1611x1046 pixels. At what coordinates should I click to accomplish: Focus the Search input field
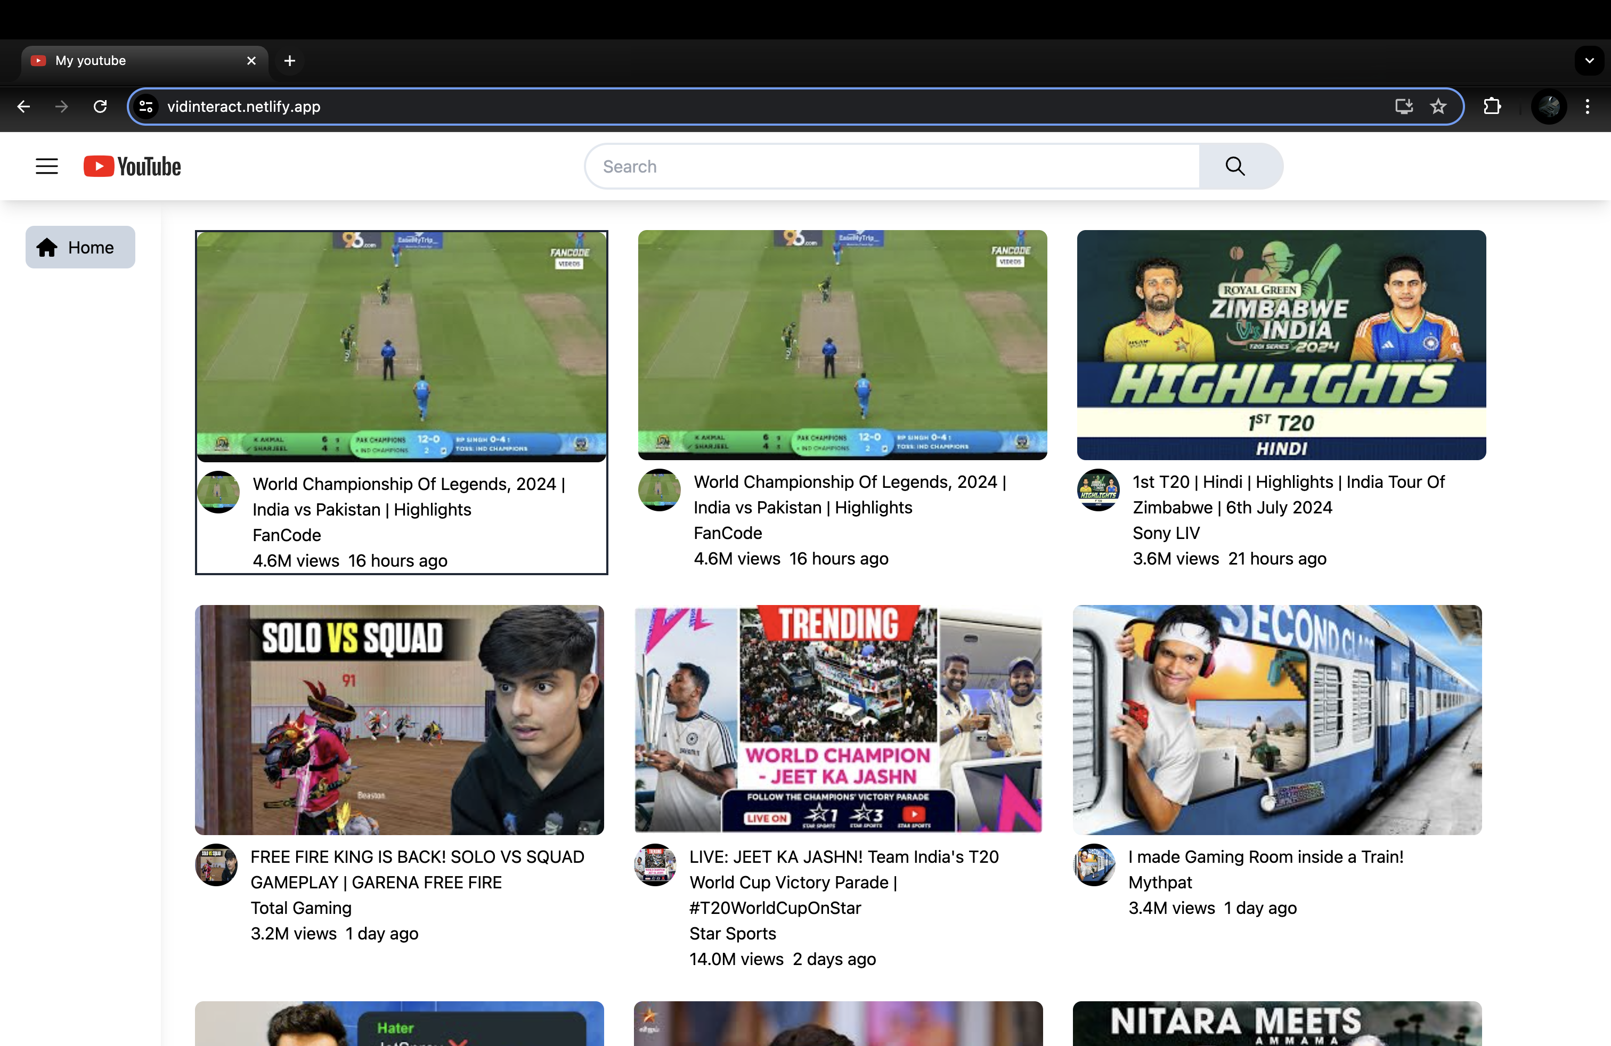892,167
